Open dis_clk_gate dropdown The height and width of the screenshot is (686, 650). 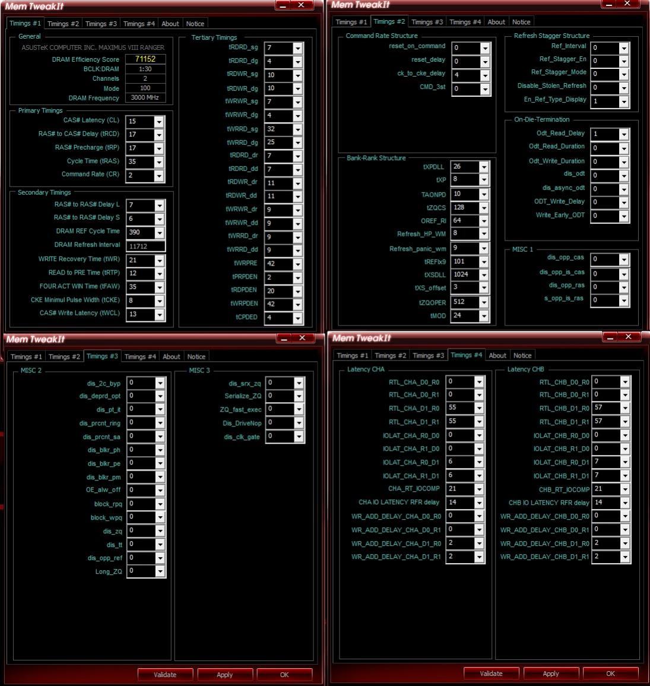click(x=299, y=437)
